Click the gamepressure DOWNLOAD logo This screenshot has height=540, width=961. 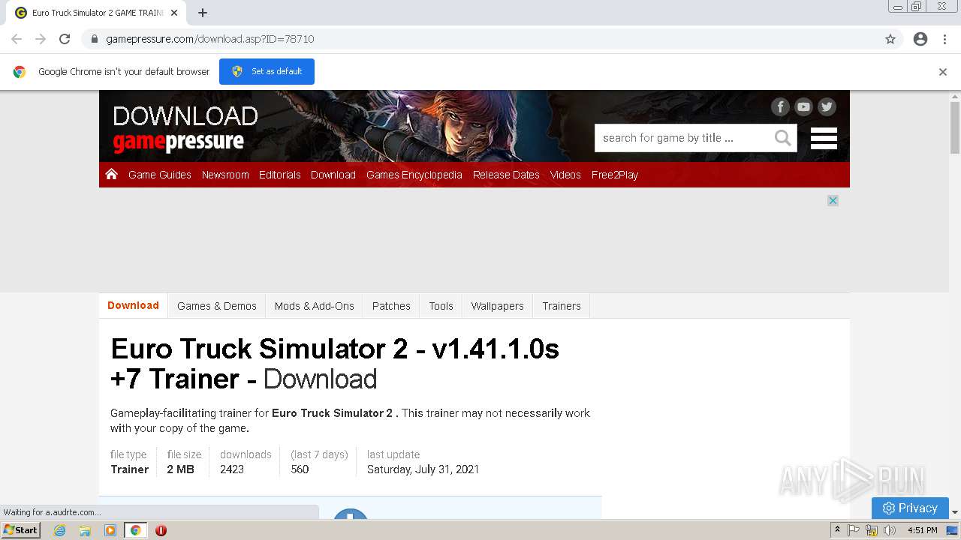pos(185,128)
